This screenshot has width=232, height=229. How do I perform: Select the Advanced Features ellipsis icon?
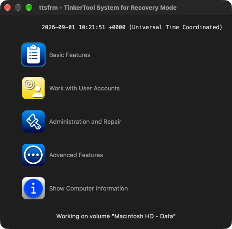[33, 155]
